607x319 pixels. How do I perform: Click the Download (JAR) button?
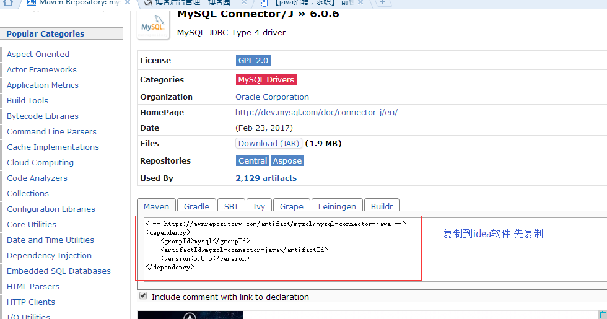point(269,143)
